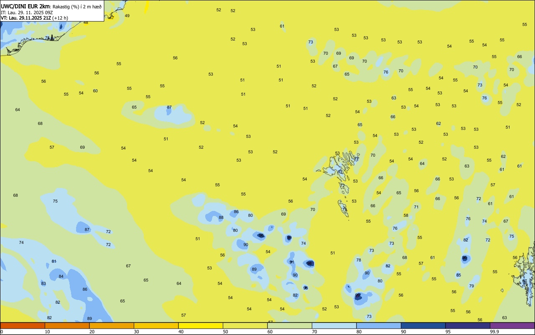
Task: Click the humidity value '91' on the map
Action: [292, 262]
